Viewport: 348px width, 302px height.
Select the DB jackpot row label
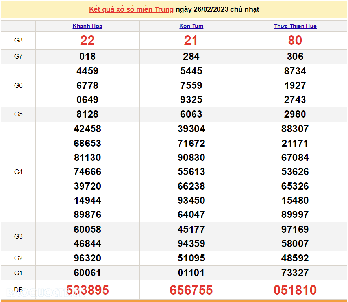click(x=18, y=288)
